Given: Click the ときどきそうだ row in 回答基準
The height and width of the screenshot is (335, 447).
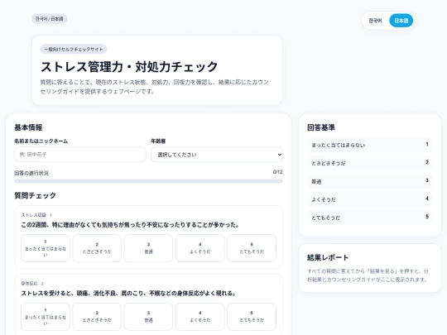Looking at the screenshot, I should (370, 163).
